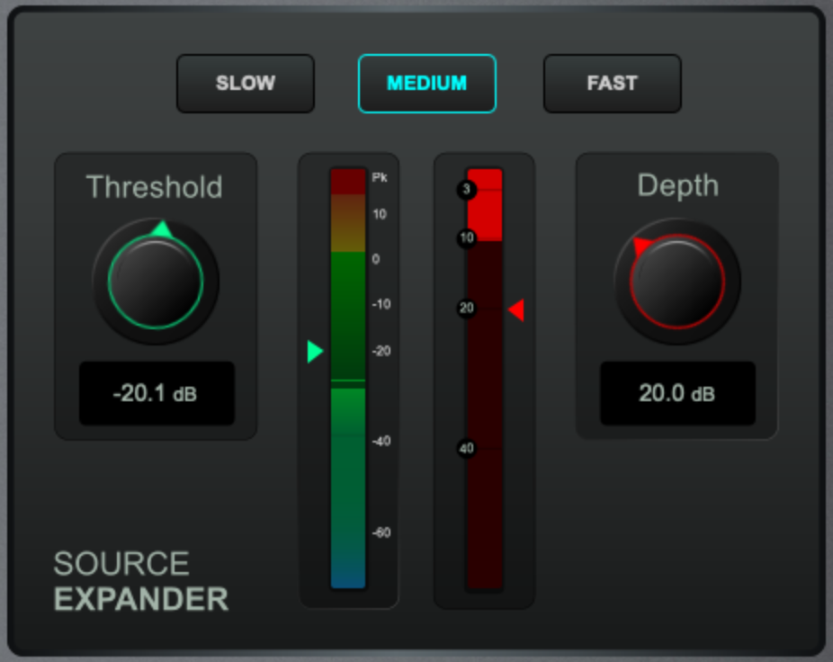Screen dimensions: 833x662
Task: Click the 40 marker on the reduction meter
Action: tap(466, 448)
